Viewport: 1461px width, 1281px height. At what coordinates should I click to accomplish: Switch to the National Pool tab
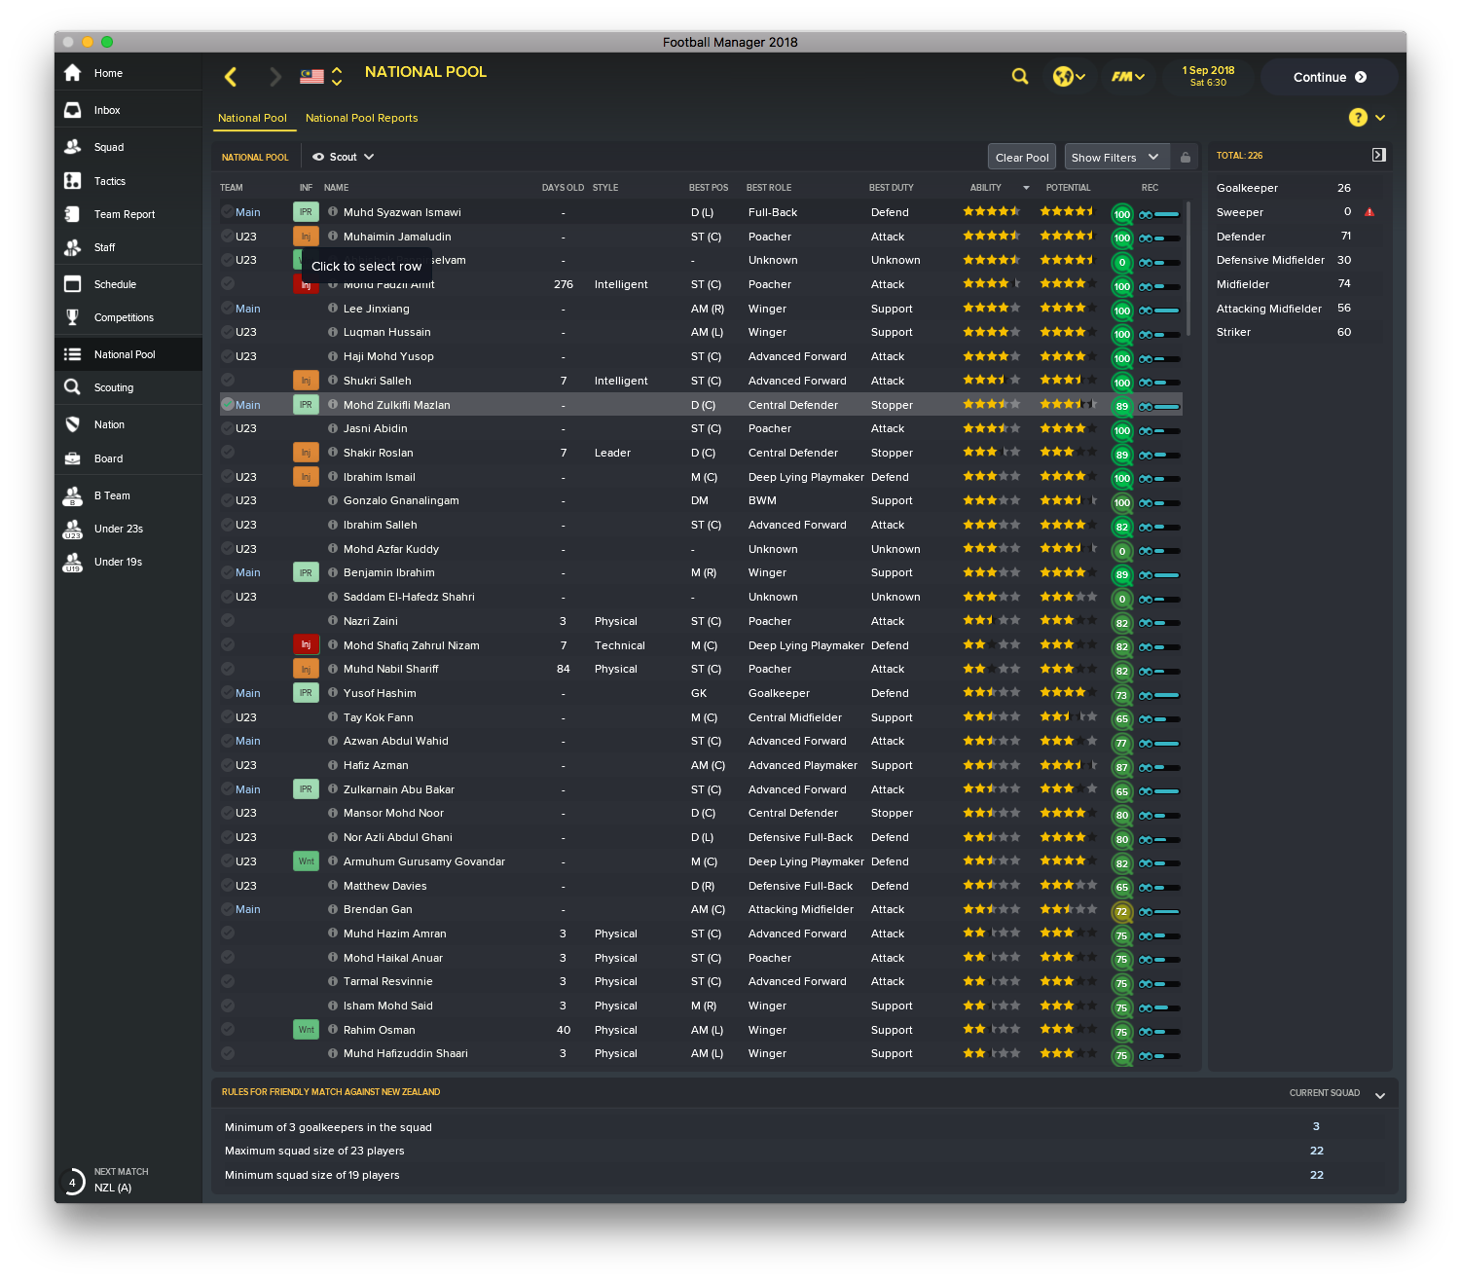tap(252, 118)
